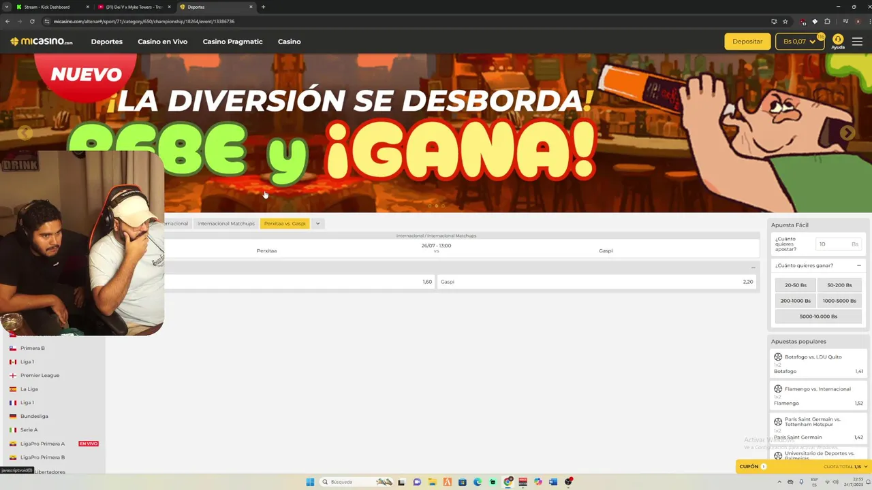Pick Paris Saint Germain at odds 1,42
Viewport: 872px width, 490px height.
tap(818, 438)
